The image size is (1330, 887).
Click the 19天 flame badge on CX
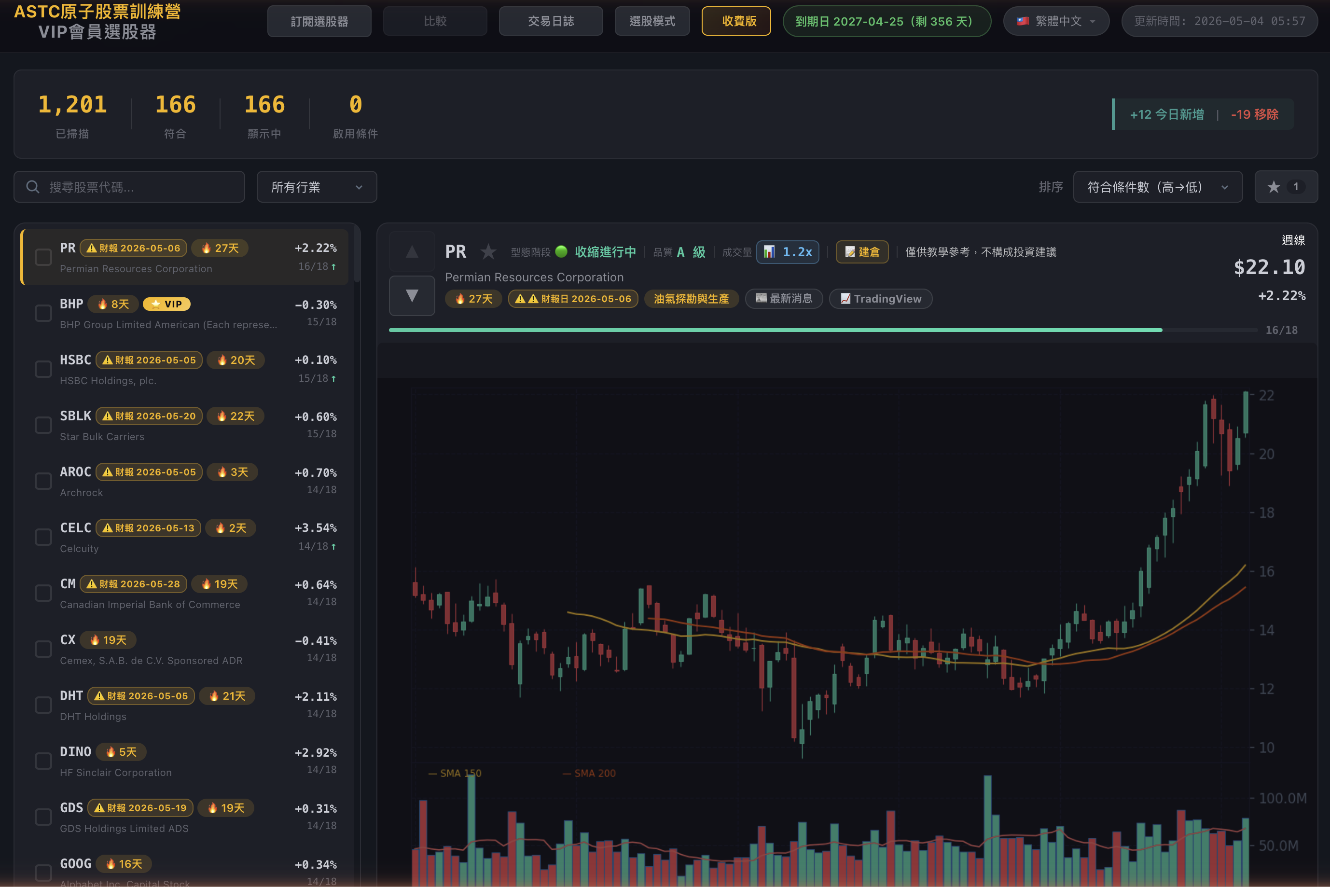pos(108,640)
